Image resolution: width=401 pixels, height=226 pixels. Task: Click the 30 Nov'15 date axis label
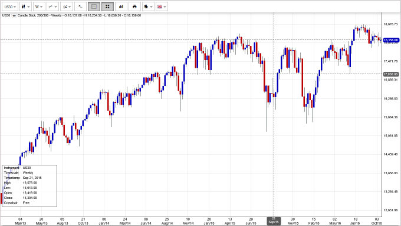point(293,221)
